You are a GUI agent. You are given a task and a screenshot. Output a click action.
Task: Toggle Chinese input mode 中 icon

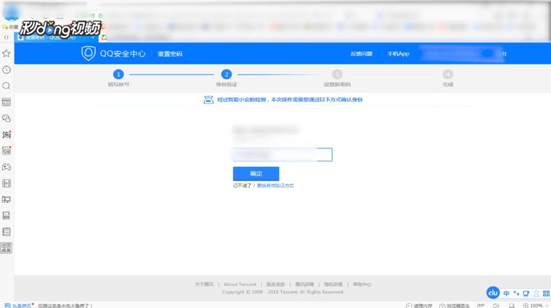tap(507, 293)
